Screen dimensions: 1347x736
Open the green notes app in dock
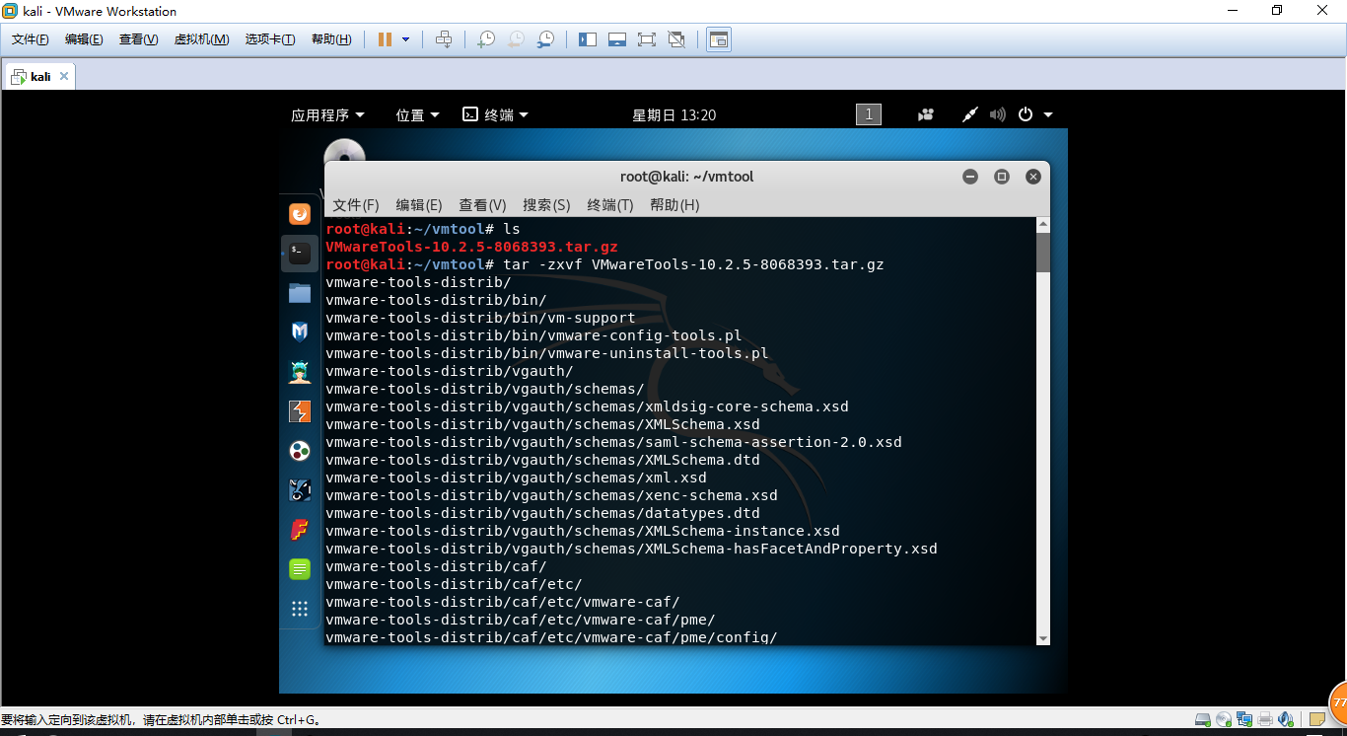click(x=300, y=569)
